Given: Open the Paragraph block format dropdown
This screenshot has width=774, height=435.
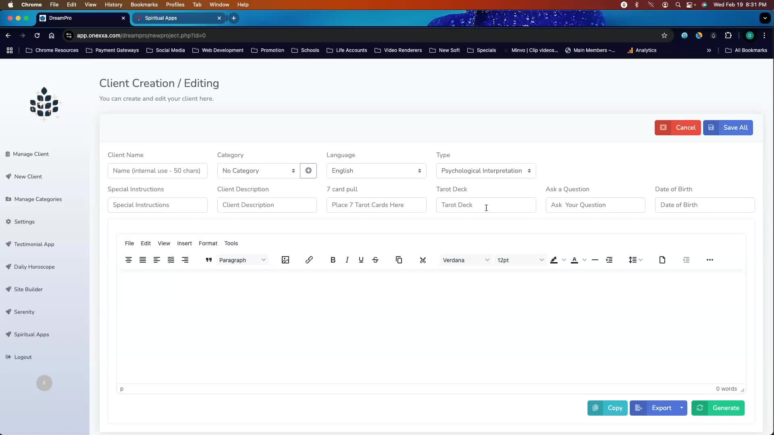Looking at the screenshot, I should [x=242, y=260].
